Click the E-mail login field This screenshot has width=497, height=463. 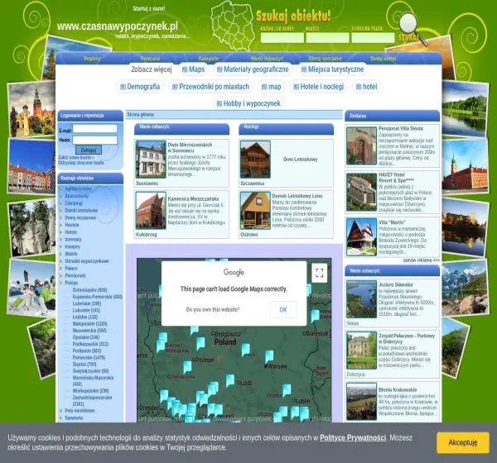pos(95,128)
